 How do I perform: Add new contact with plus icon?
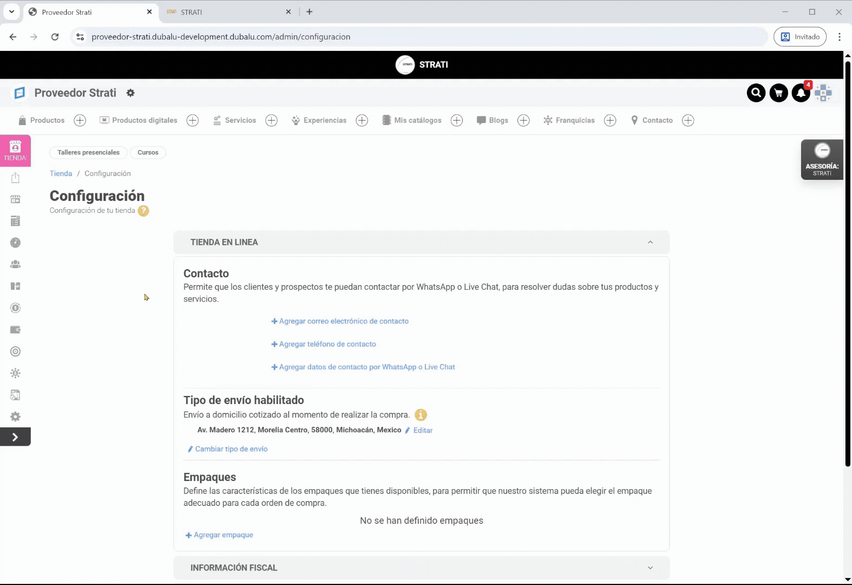coord(688,120)
